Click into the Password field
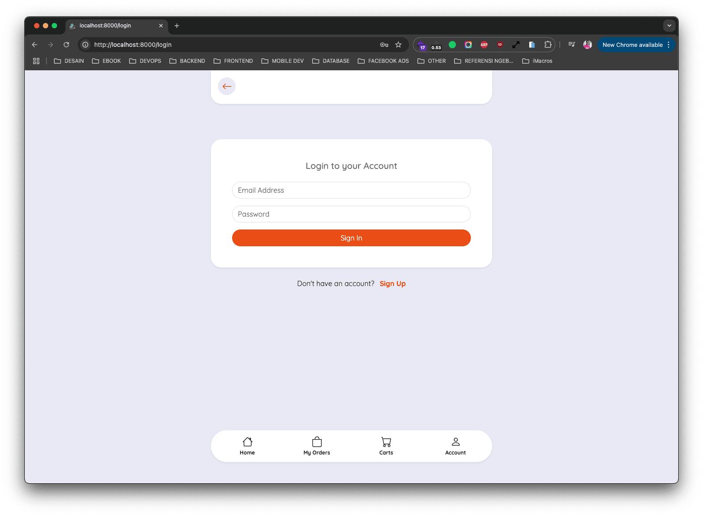The width and height of the screenshot is (703, 516). click(x=351, y=214)
